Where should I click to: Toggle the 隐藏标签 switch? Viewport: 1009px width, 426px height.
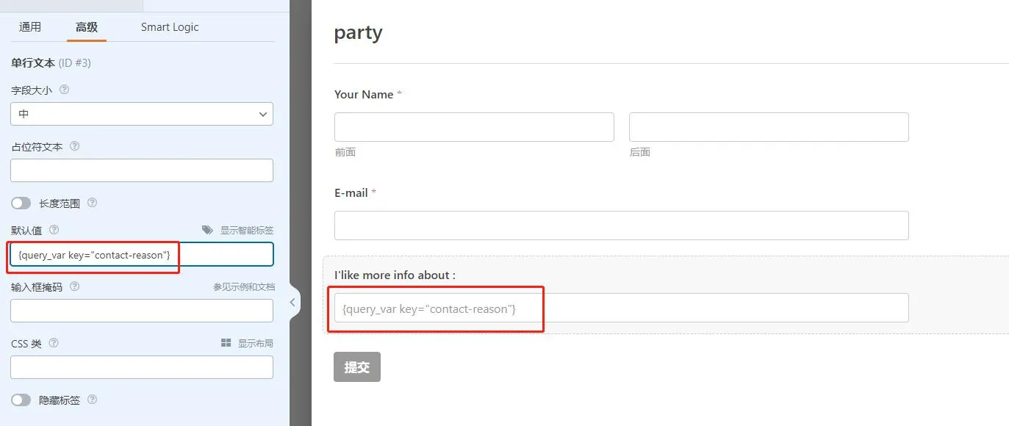click(x=21, y=400)
